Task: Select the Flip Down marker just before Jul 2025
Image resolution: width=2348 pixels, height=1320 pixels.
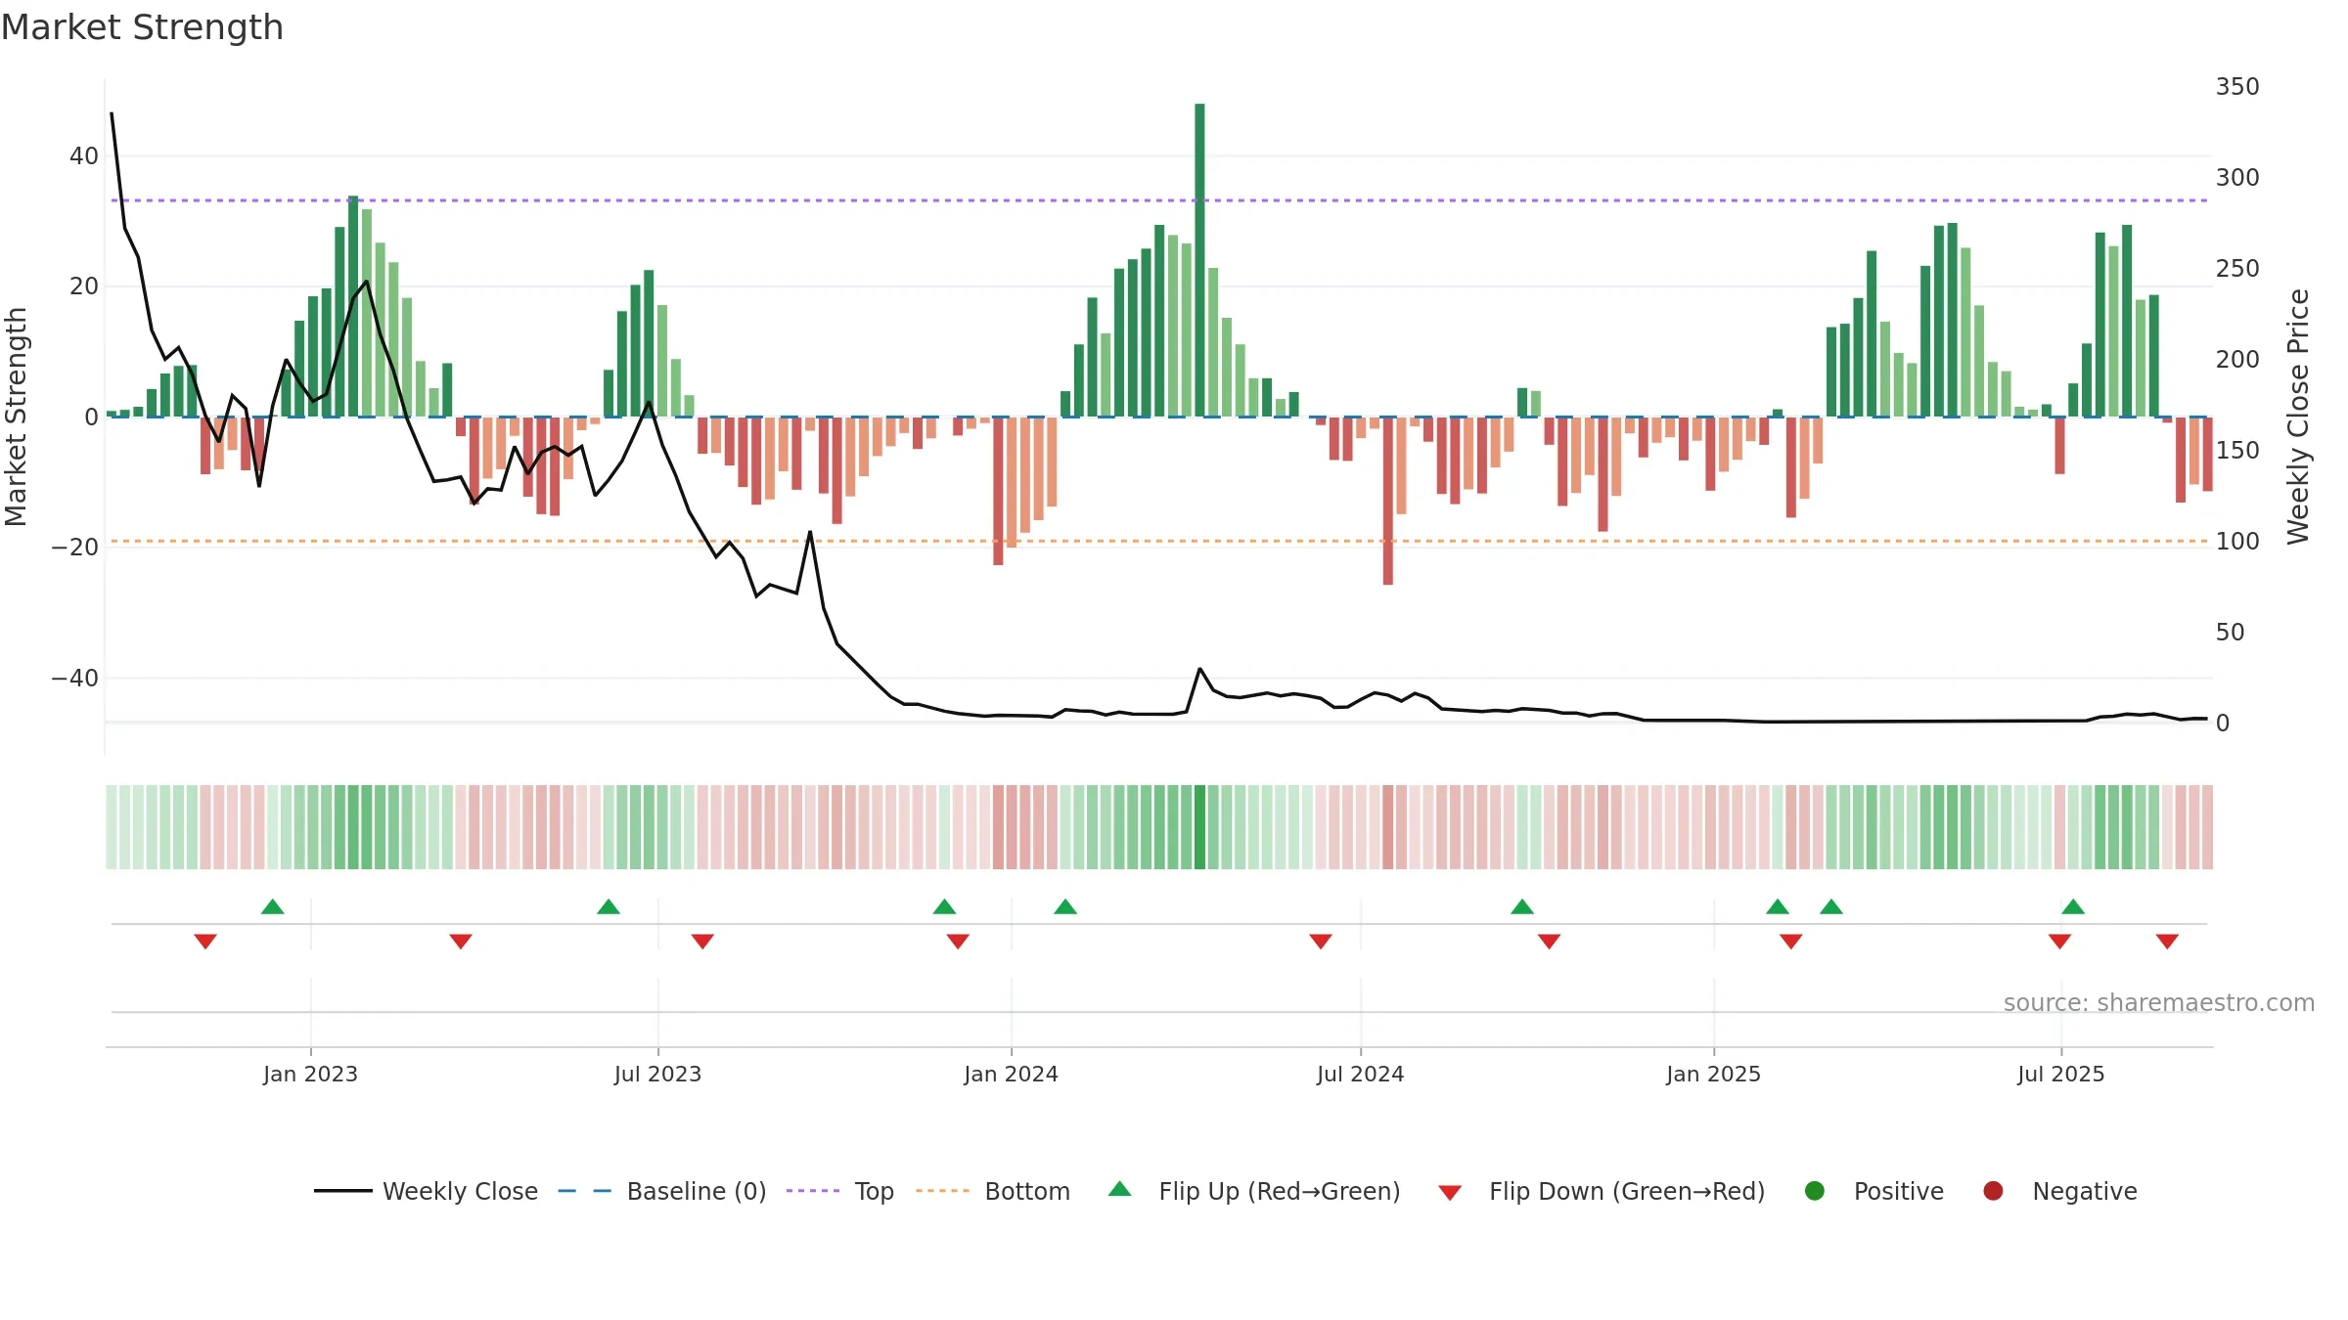Action: (x=2059, y=941)
